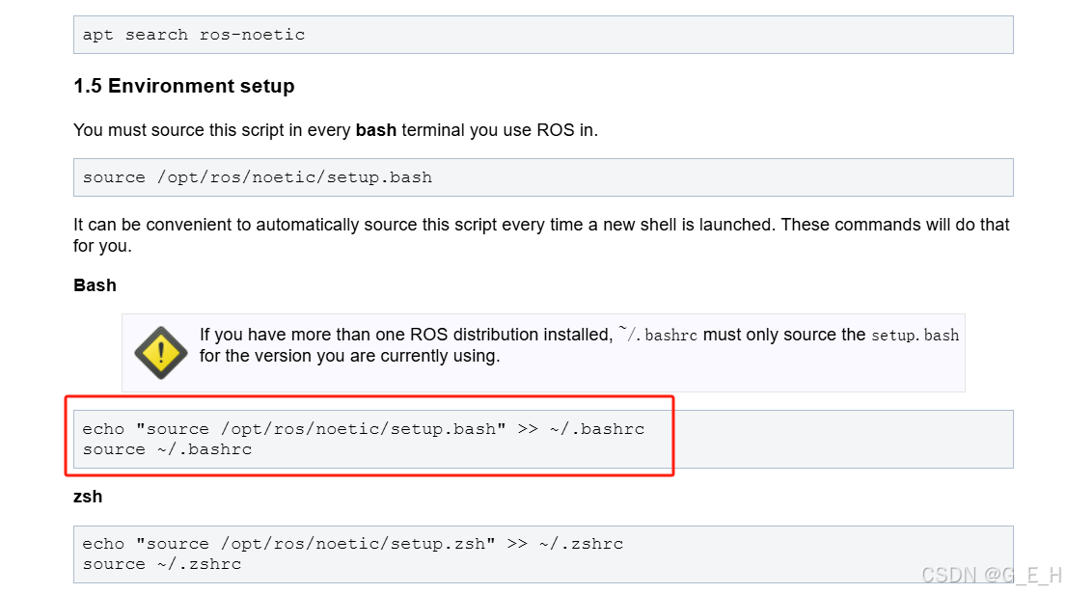This screenshot has width=1066, height=594.
Task: Click the source ~/.bashrc line
Action: point(169,449)
